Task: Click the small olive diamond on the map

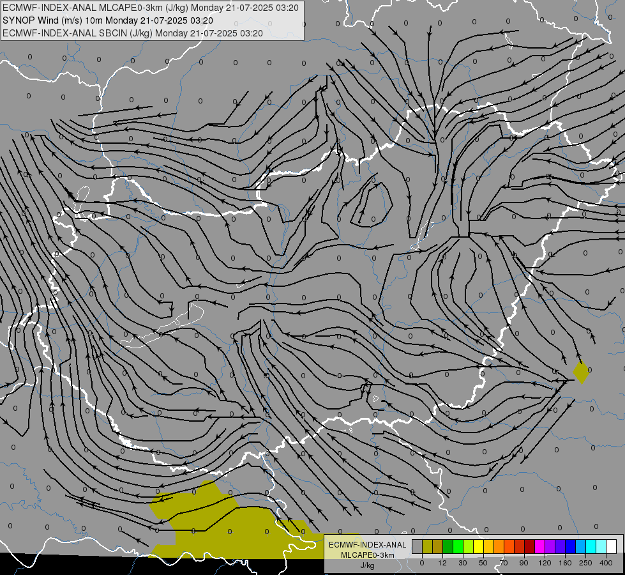Action: (581, 372)
